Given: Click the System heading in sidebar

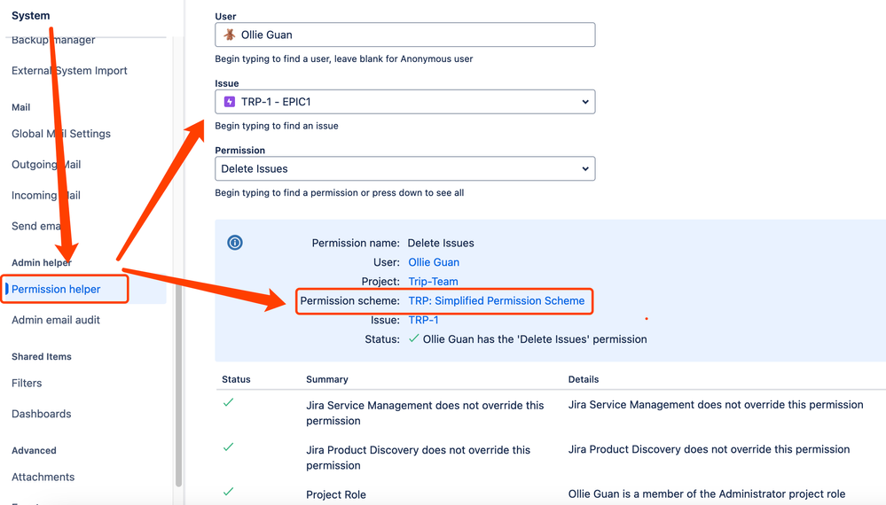Looking at the screenshot, I should click(x=30, y=16).
